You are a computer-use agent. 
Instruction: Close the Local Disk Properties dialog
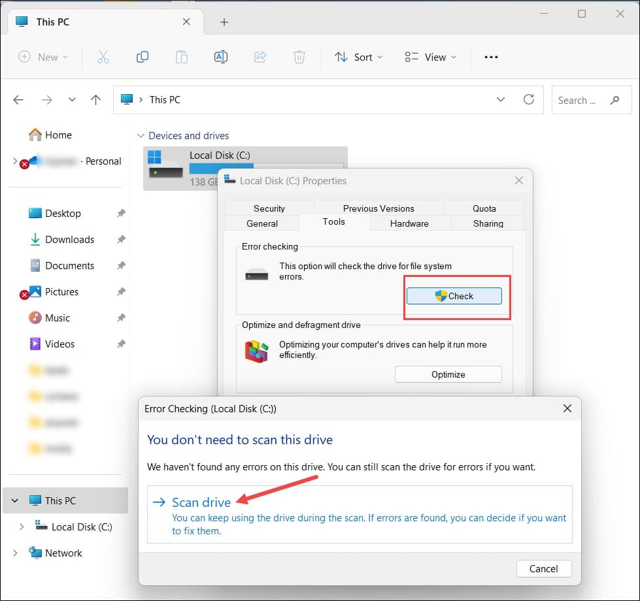point(519,180)
